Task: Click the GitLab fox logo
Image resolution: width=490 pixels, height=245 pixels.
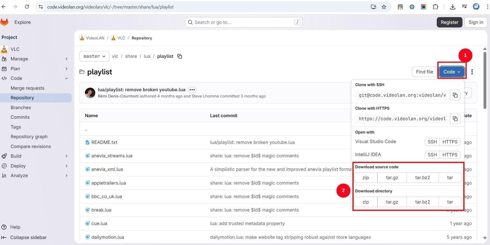Action: pos(4,22)
